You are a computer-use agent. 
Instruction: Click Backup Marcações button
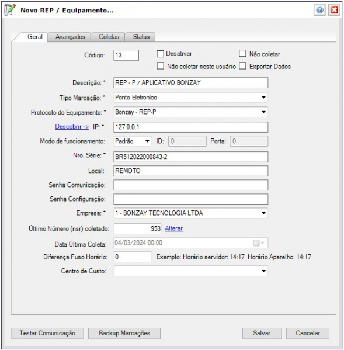tap(124, 333)
